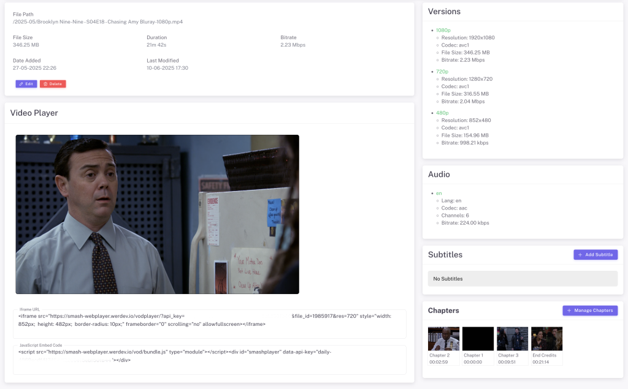This screenshot has width=628, height=389.
Task: Click the No Subtitles message box
Action: tap(523, 279)
